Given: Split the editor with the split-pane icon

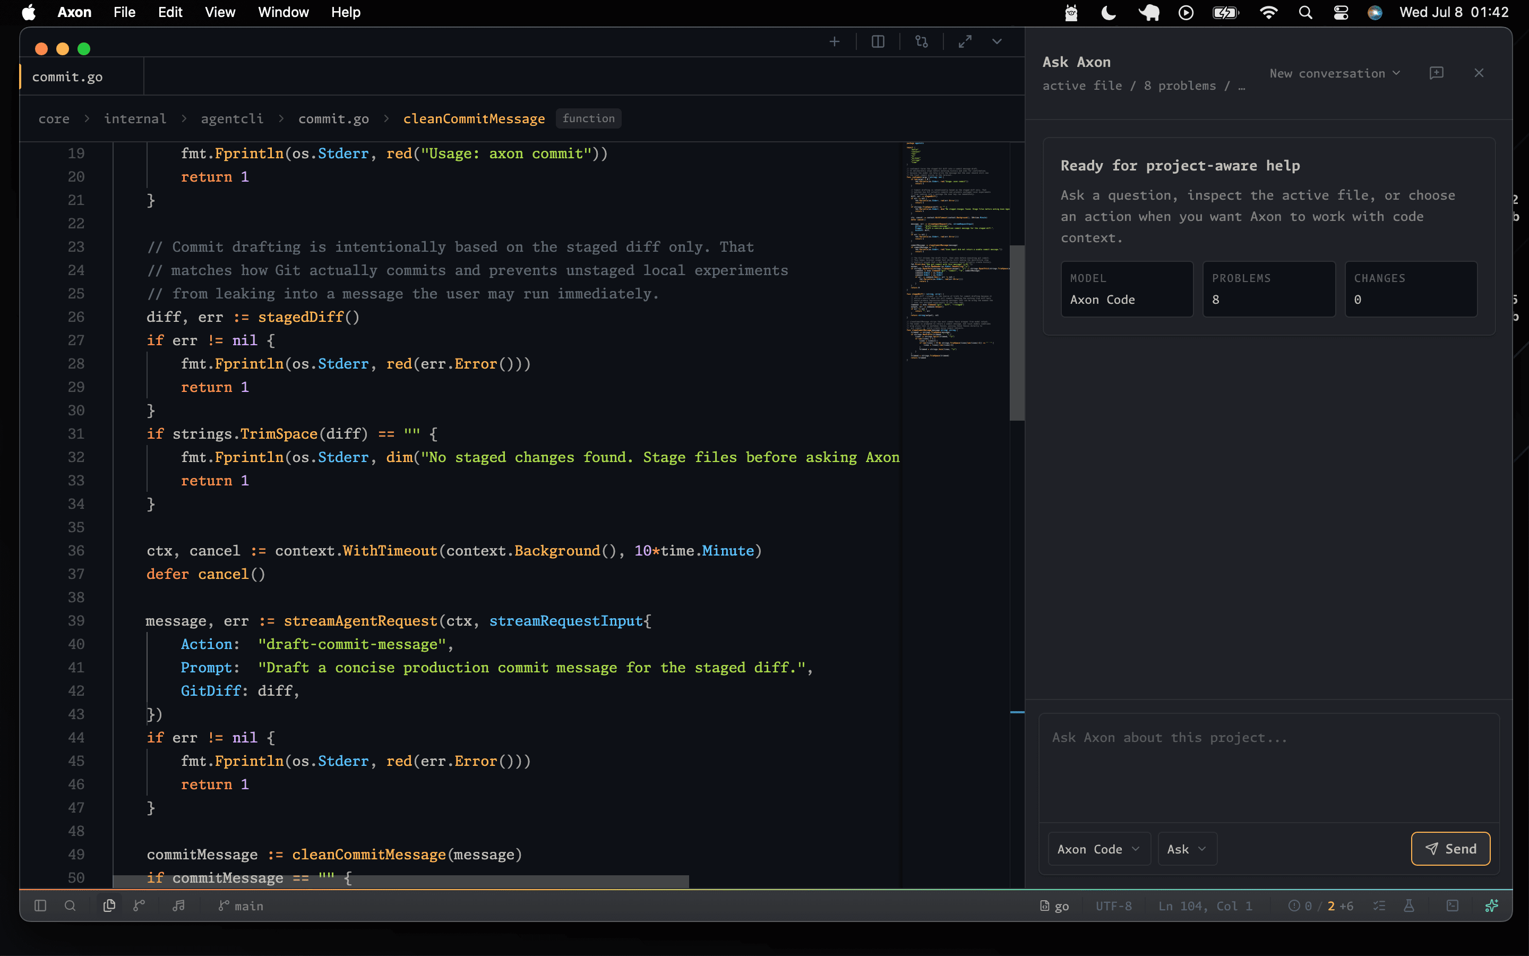Looking at the screenshot, I should tap(878, 42).
